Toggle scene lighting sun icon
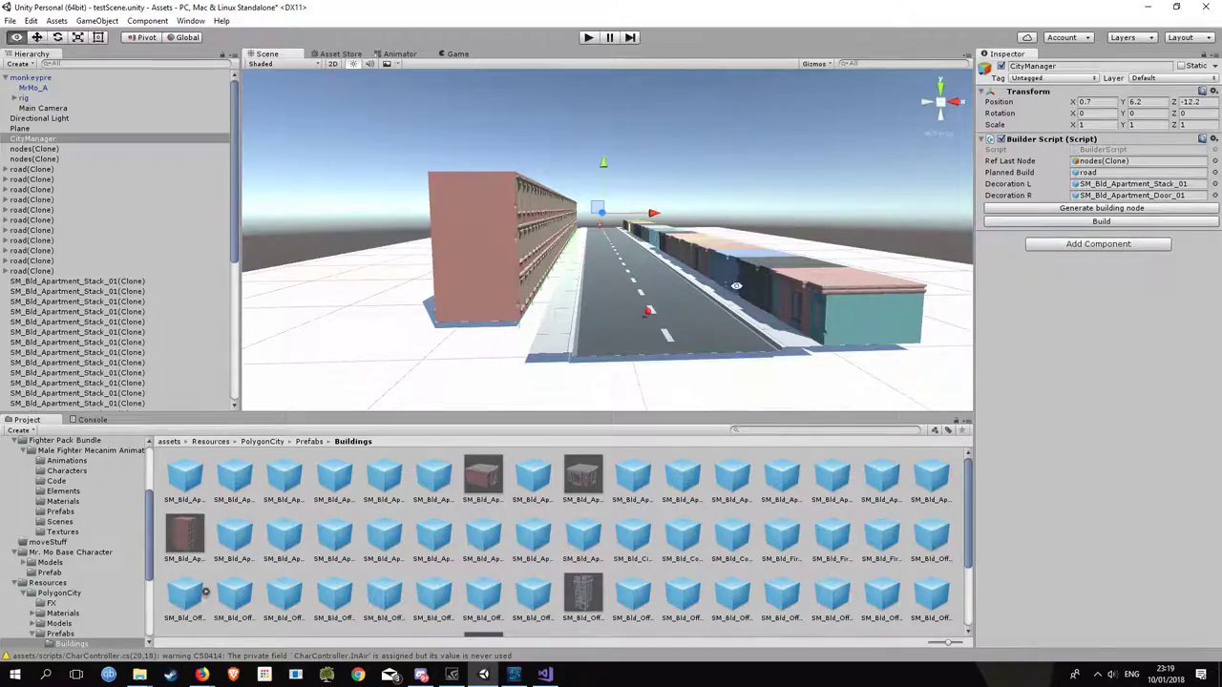The height and width of the screenshot is (687, 1222). click(x=353, y=64)
